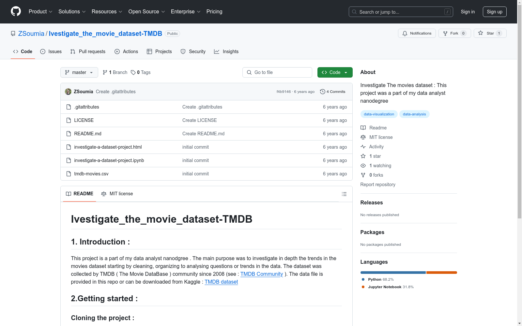Open the GitHub home logo
Image resolution: width=522 pixels, height=326 pixels.
tap(16, 11)
